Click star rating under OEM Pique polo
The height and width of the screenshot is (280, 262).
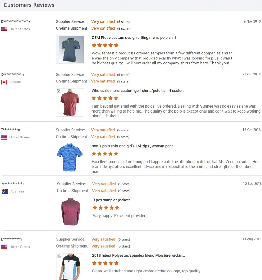click(x=105, y=45)
